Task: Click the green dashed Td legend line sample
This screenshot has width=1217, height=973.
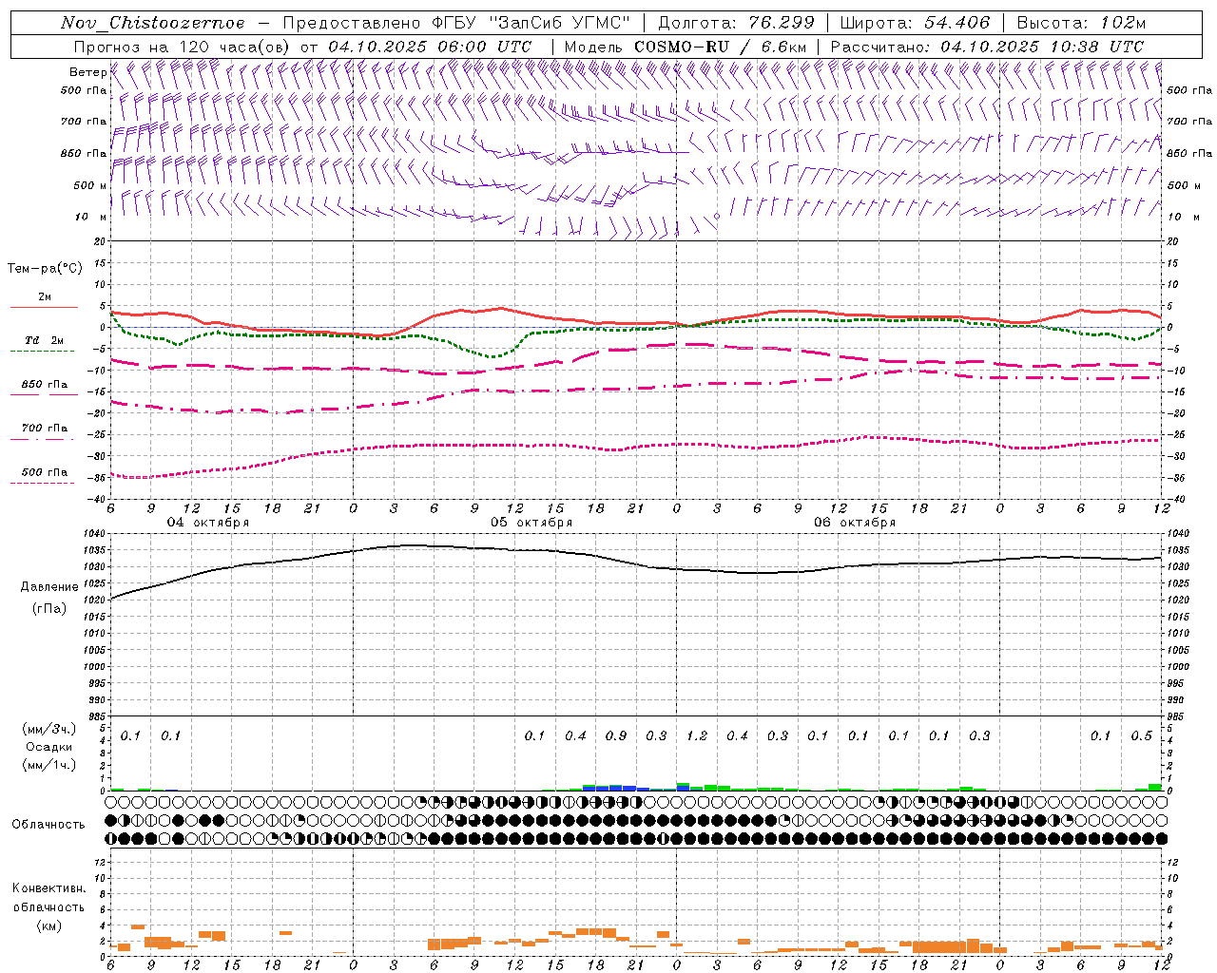Action: point(44,351)
